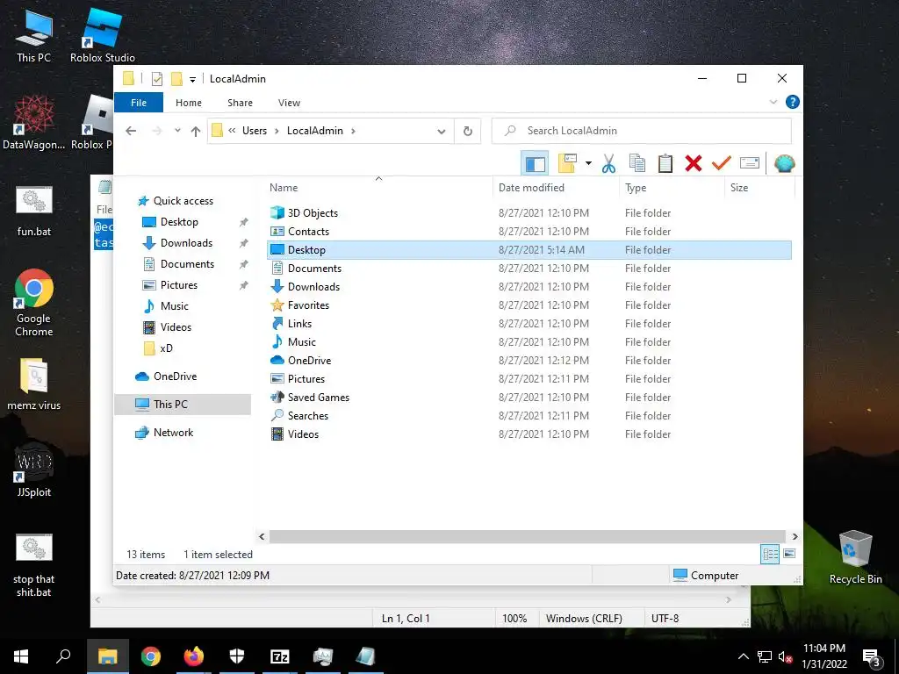Select the OneDrive folder in file list

309,361
